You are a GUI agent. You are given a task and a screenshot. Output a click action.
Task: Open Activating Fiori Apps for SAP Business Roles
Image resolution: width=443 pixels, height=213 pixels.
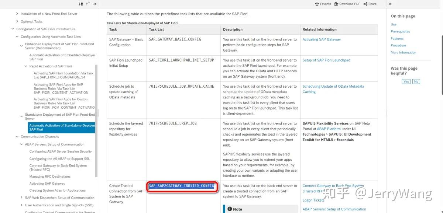coord(61,88)
